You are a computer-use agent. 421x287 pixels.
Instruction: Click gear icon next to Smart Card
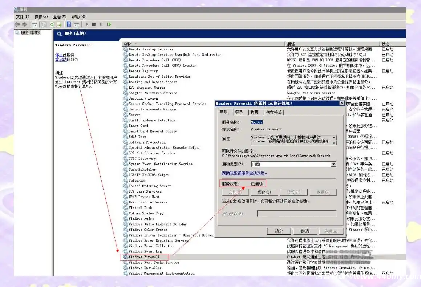(125, 126)
